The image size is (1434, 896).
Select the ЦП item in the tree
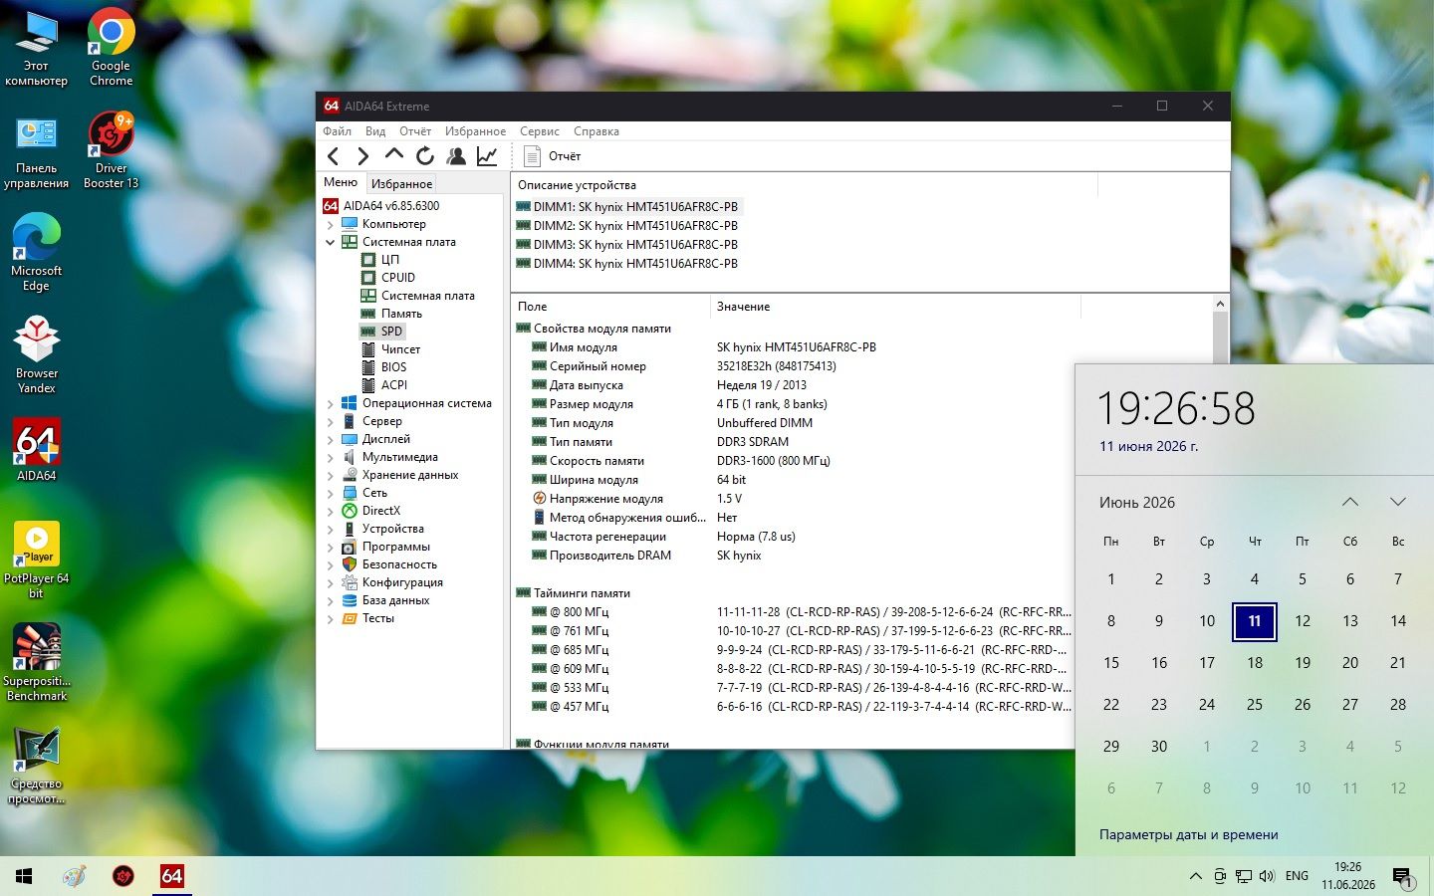click(x=389, y=260)
